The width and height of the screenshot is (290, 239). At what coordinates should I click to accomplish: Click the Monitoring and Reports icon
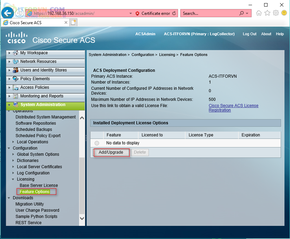click(x=16, y=96)
